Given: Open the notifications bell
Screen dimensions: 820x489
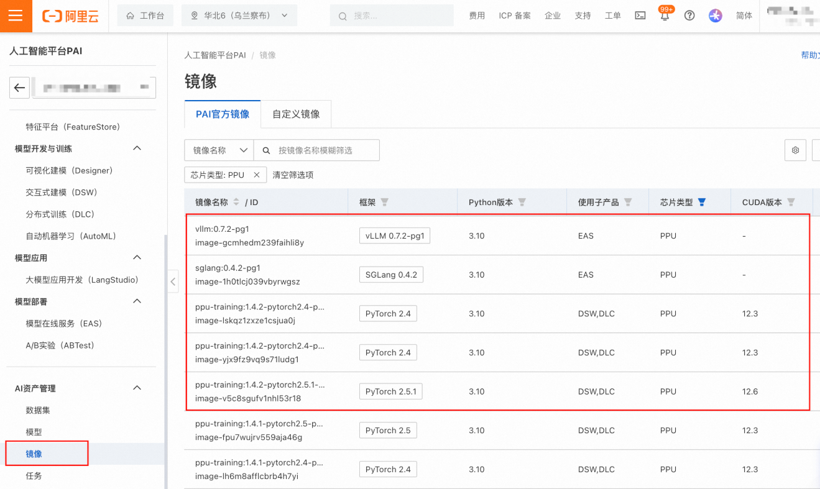Looking at the screenshot, I should 665,16.
